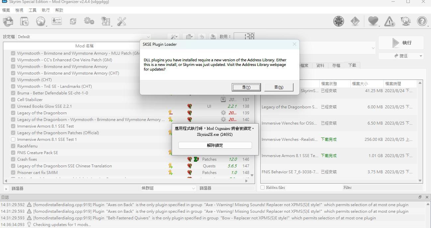Image resolution: width=431 pixels, height=228 pixels.
Task: Click green chess-piece icon in Crash fixes row
Action: tap(196, 159)
